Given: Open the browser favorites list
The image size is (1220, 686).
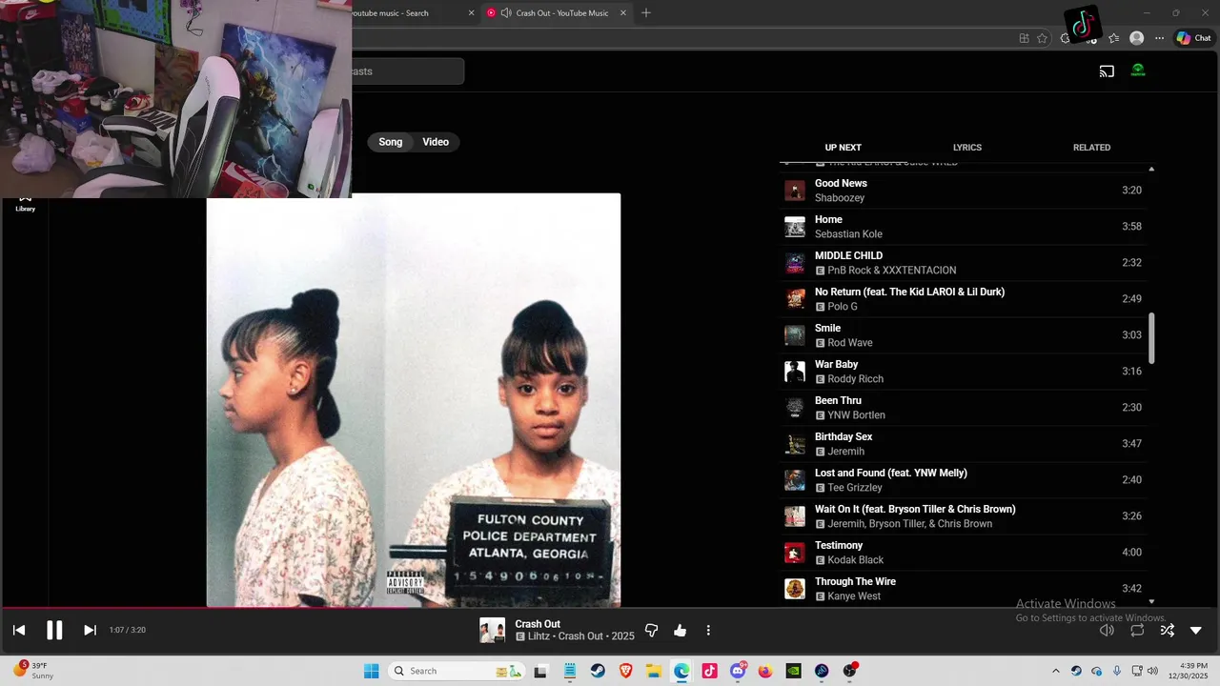Looking at the screenshot, I should pyautogui.click(x=1113, y=38).
